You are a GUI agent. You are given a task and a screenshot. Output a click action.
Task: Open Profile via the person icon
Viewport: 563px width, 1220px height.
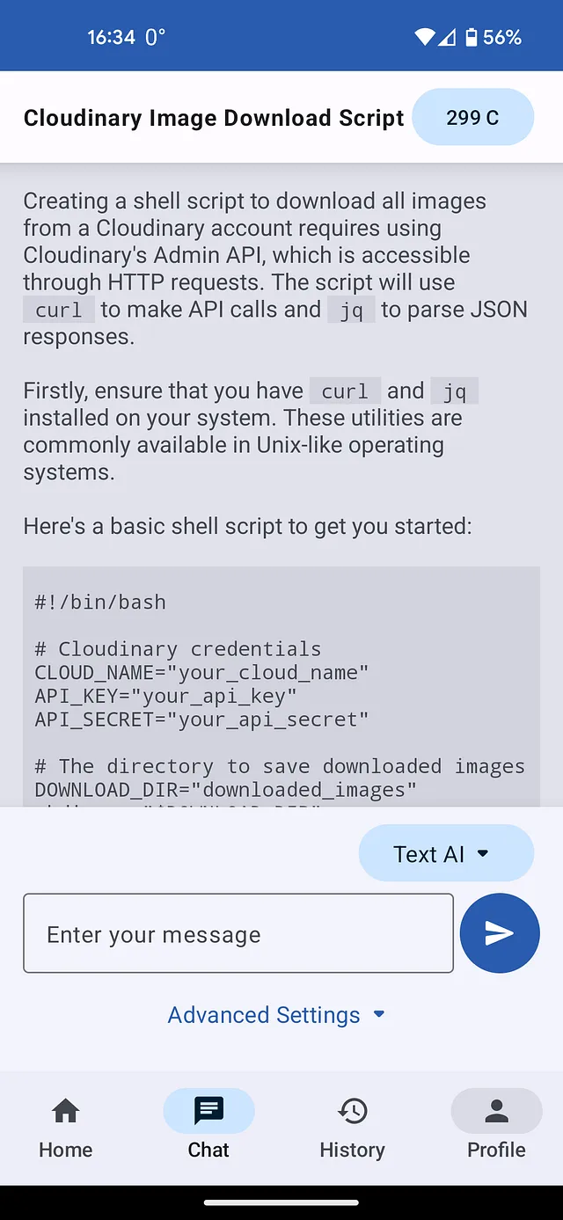[x=497, y=1111]
